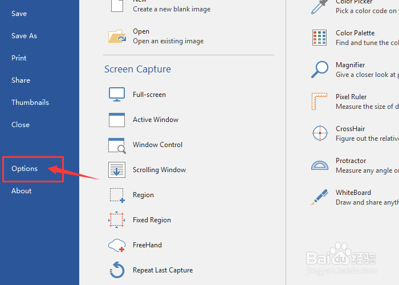Screen dimensions: 399x285
Task: Click the Fixed Region label
Action: (152, 220)
